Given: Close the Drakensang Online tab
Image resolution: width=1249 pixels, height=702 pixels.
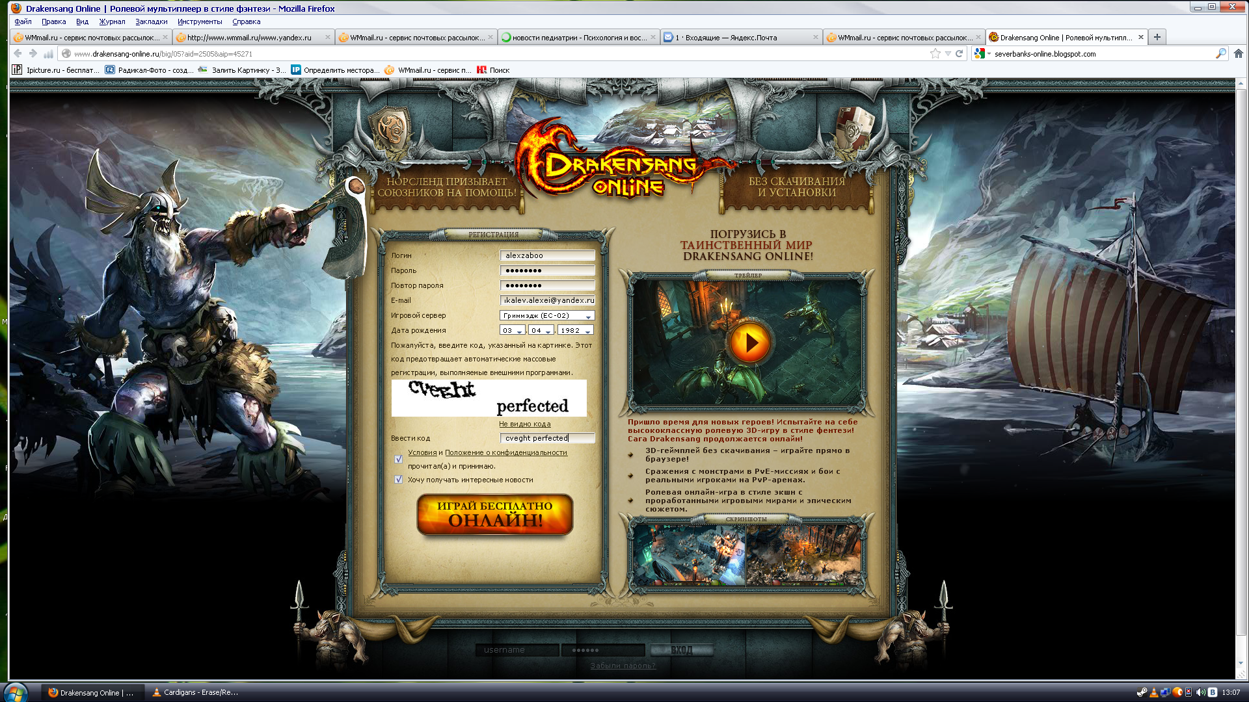Looking at the screenshot, I should (x=1140, y=37).
